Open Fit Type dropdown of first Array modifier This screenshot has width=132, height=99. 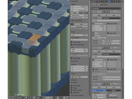tap(111, 18)
